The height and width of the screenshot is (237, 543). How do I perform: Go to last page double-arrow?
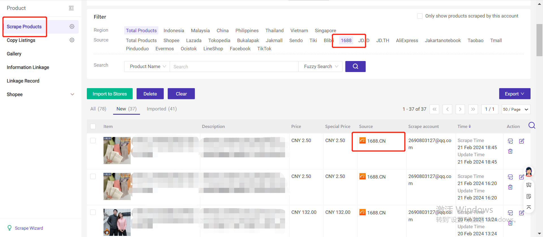tap(473, 109)
